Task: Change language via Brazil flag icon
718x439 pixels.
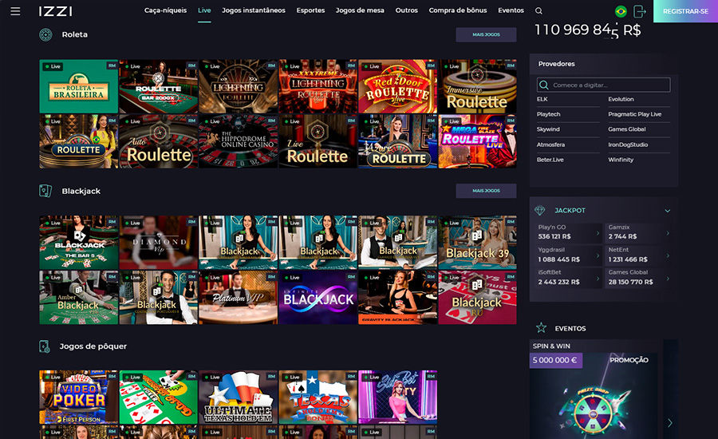Action: (x=621, y=11)
